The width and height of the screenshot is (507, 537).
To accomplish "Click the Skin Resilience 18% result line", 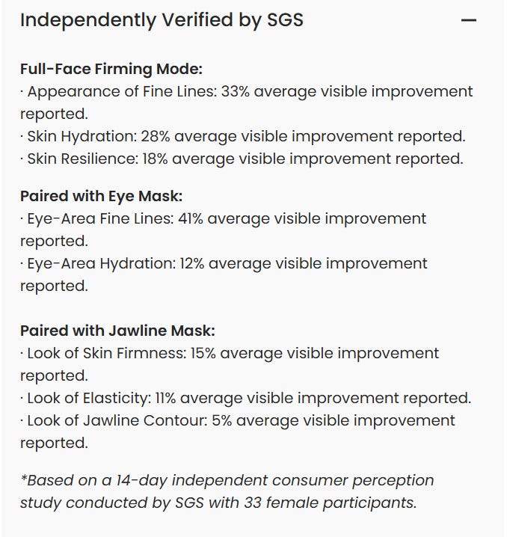I will click(x=242, y=159).
